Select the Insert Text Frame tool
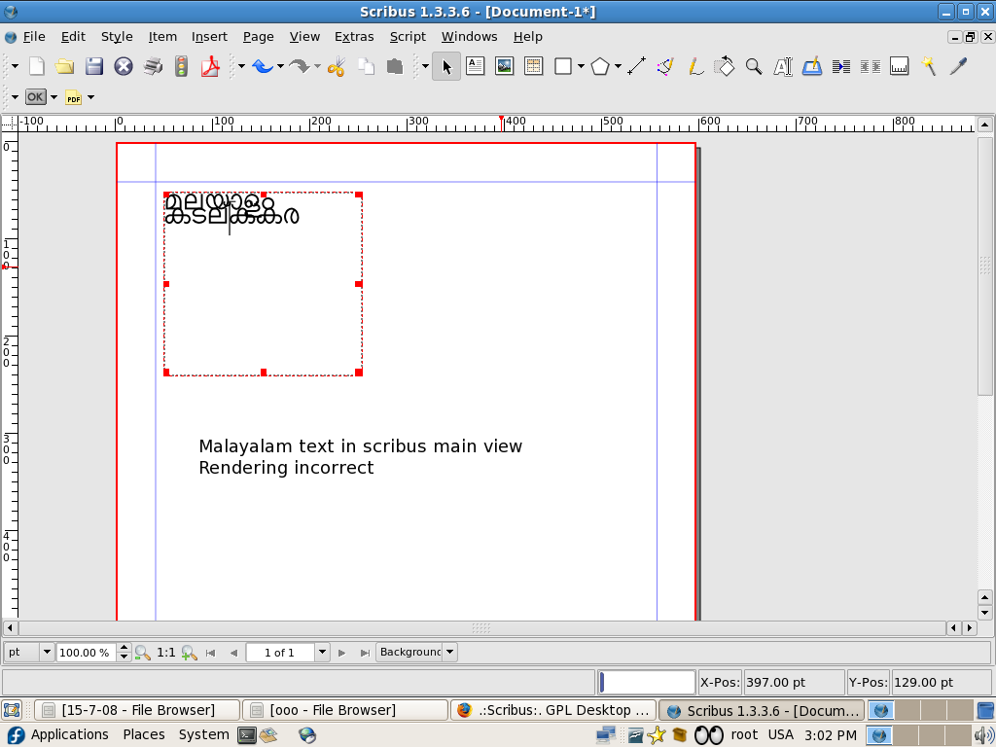This screenshot has height=747, width=996. coord(475,66)
